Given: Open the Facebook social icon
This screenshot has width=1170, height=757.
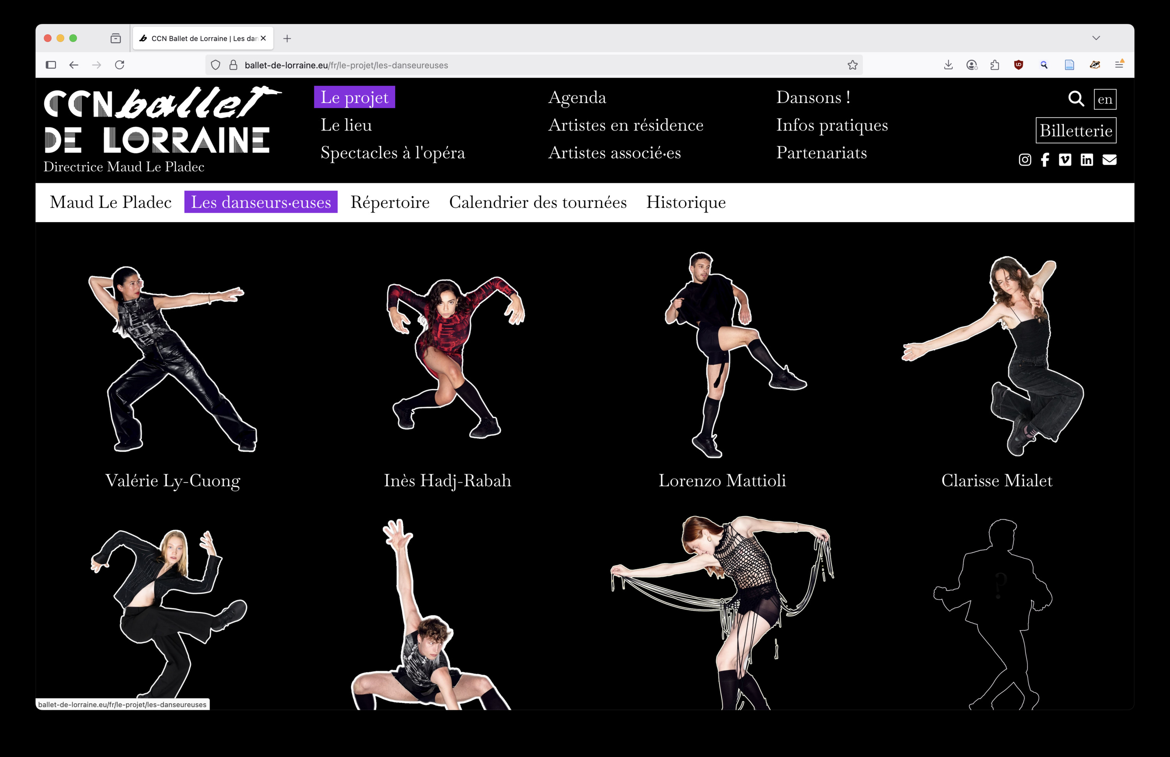Looking at the screenshot, I should pyautogui.click(x=1045, y=160).
